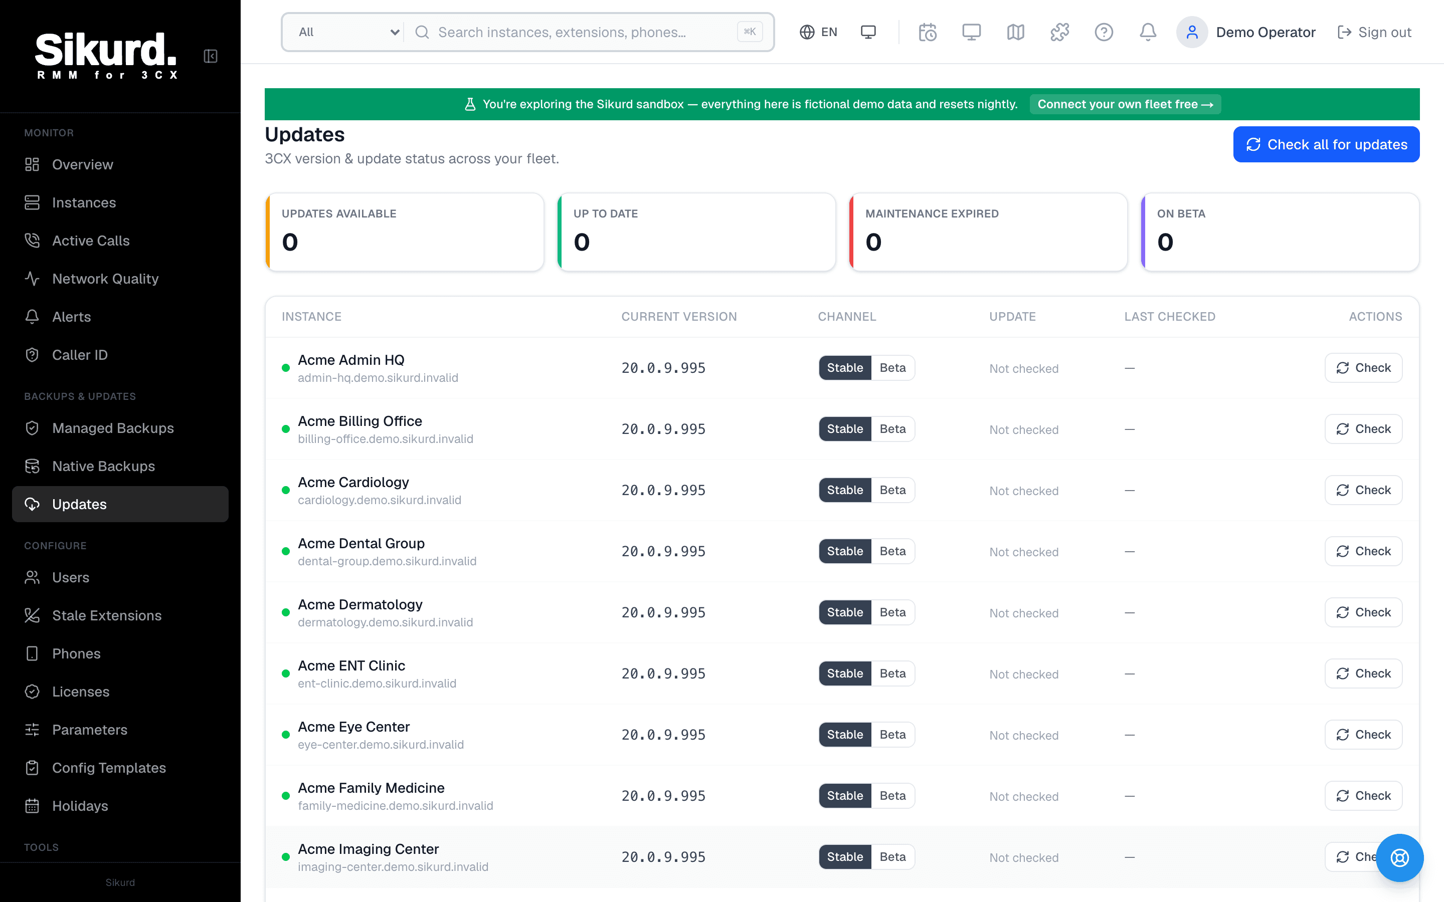Check updates for Acme Cardiology
Screen dimensions: 1444x902
tap(1363, 491)
